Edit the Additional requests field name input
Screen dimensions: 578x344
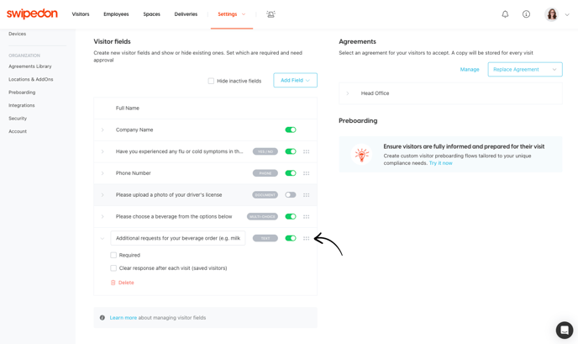tap(178, 238)
